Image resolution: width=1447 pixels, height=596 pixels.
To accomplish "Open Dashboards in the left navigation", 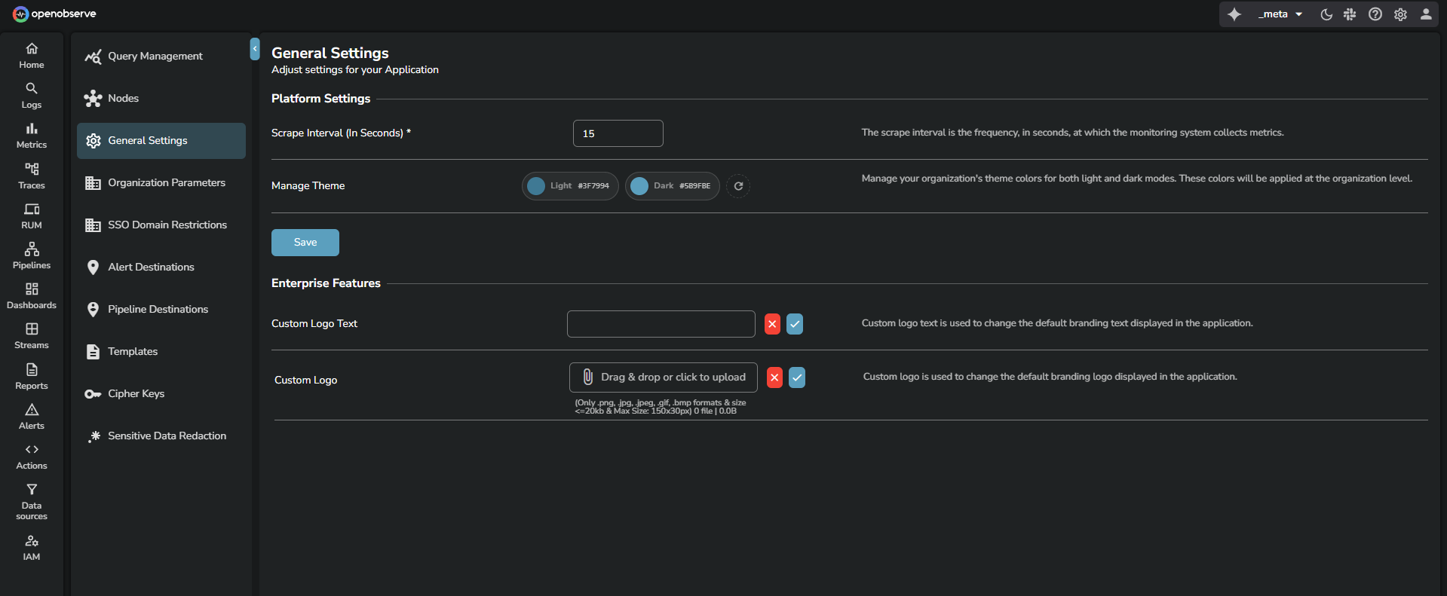I will point(32,295).
